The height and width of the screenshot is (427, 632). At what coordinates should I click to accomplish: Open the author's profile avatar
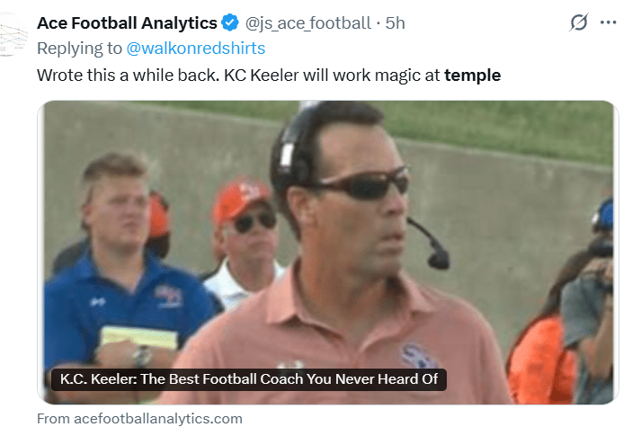(13, 36)
